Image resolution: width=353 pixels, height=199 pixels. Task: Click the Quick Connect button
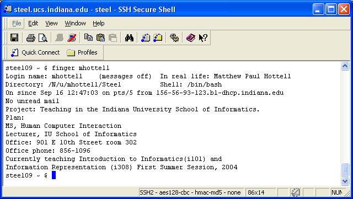tap(35, 52)
